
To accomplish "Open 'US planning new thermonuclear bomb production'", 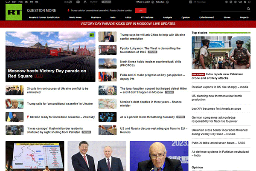I will (217, 97).
